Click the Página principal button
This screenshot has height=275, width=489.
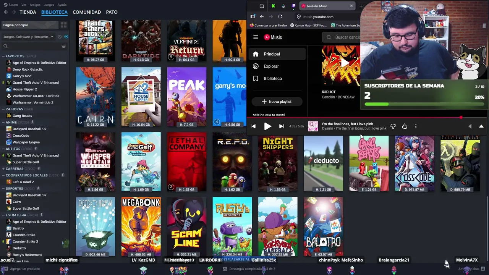(x=30, y=25)
